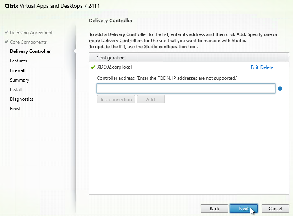Select the XDC02.corp.local list row
293x216 pixels.
click(189, 67)
